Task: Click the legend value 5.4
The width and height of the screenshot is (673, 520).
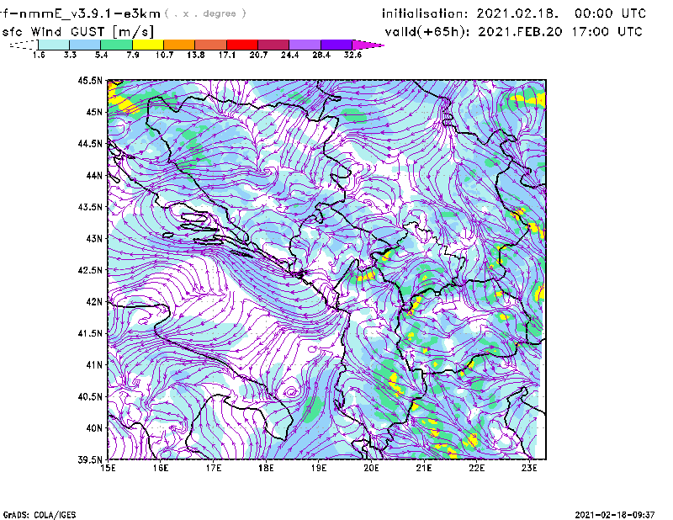Action: tap(101, 55)
